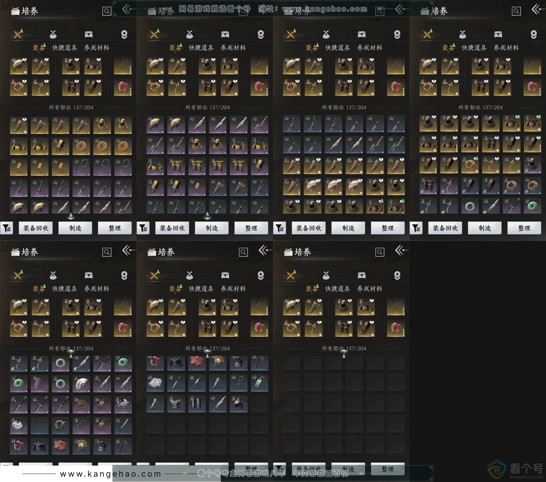Click 整理 button in top-left panel

115,228
